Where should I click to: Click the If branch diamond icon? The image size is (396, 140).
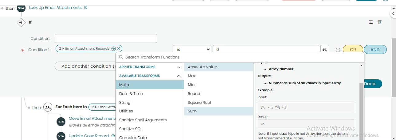21,22
